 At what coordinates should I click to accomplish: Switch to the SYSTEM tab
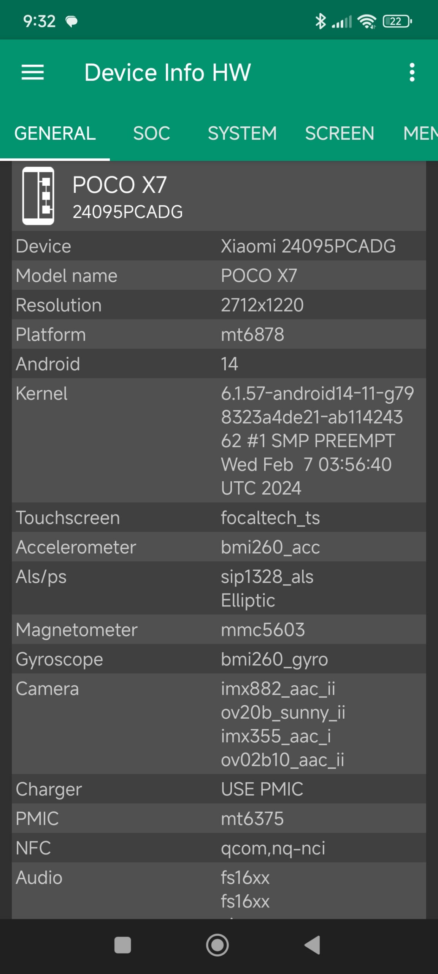coord(242,134)
